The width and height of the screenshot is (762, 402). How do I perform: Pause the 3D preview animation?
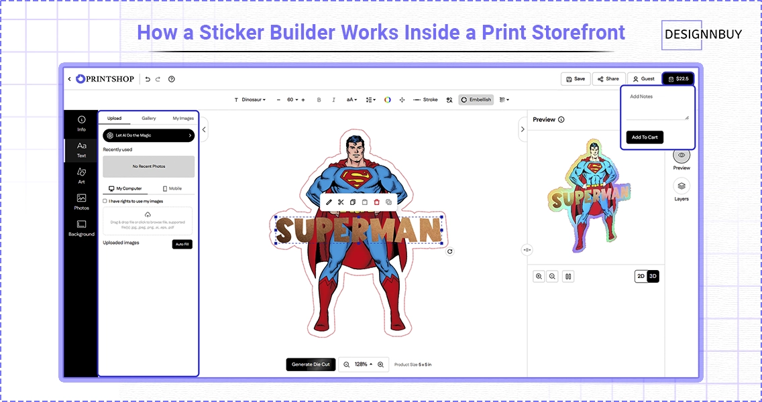568,276
